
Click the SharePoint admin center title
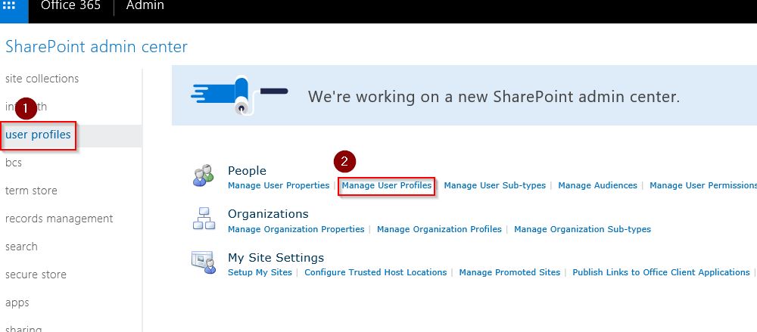click(96, 47)
